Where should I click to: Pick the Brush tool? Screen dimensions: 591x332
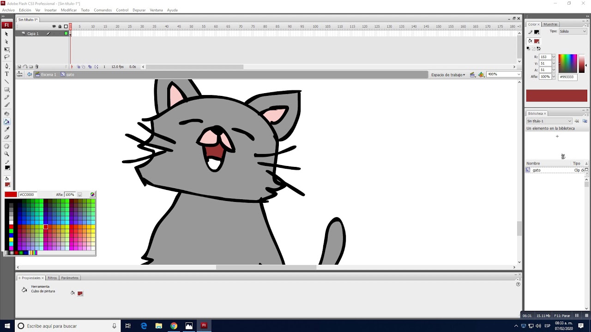click(6, 105)
